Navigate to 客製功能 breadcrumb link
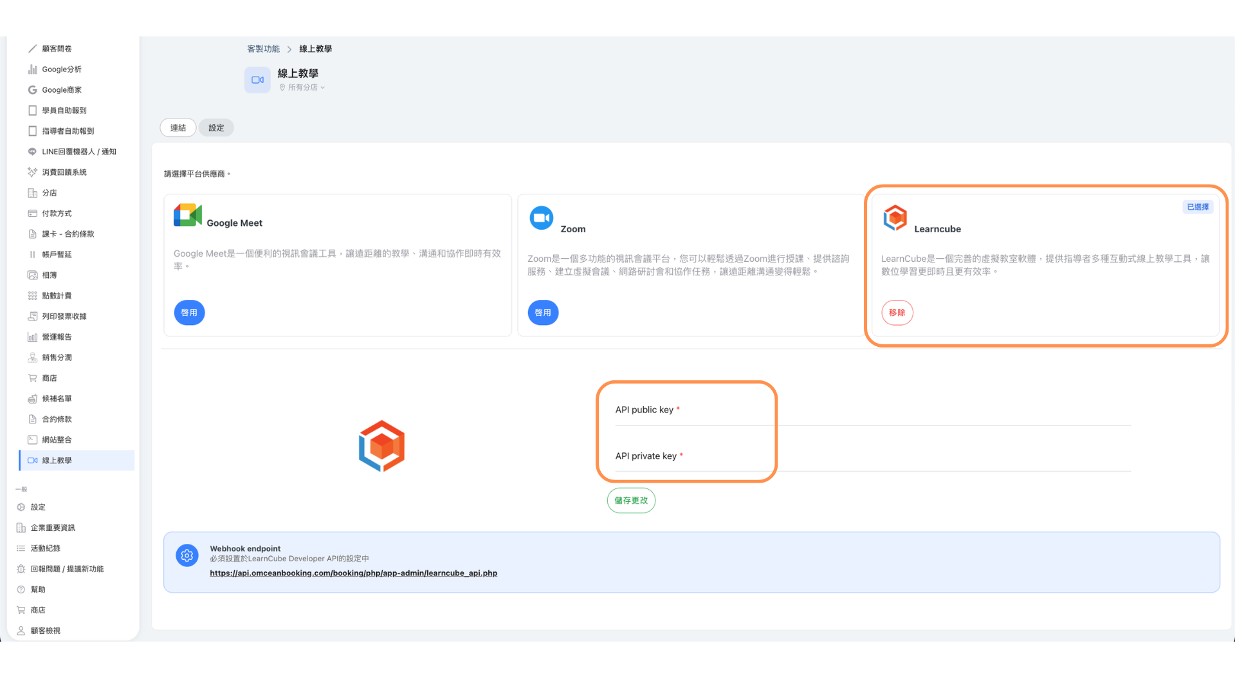 pos(264,49)
